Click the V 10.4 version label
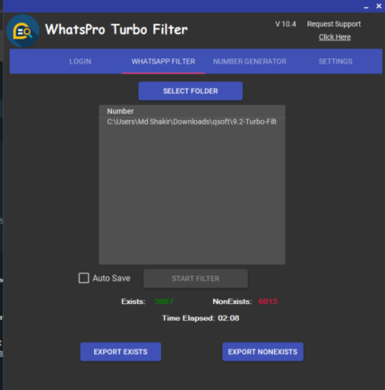 coord(286,24)
